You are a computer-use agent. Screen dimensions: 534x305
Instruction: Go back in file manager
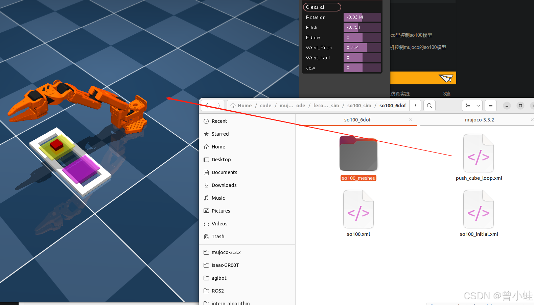207,106
